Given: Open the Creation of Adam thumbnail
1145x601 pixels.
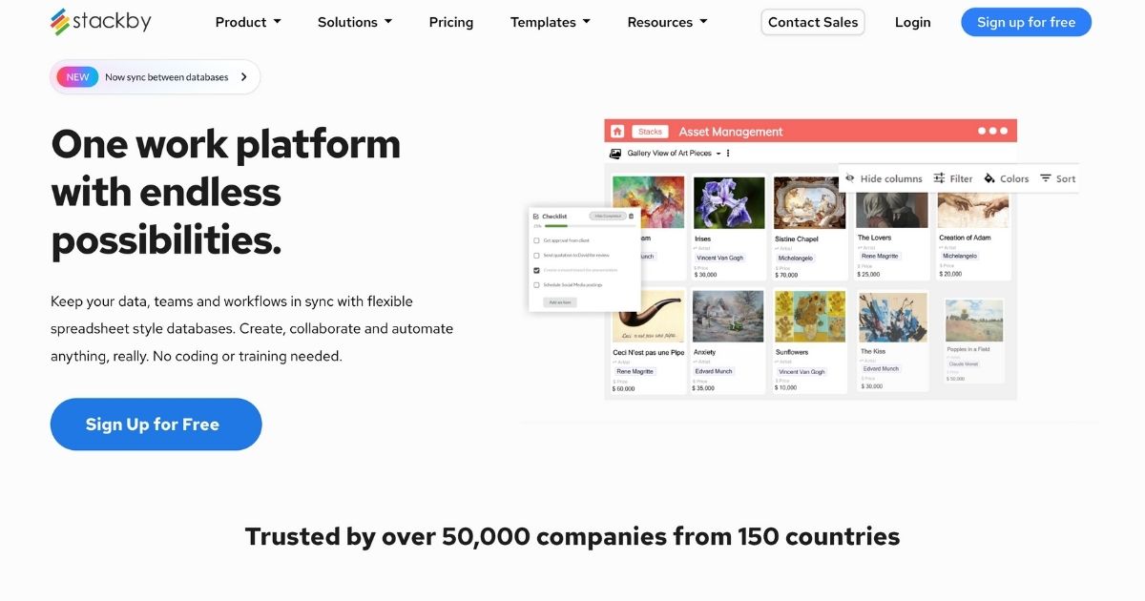Looking at the screenshot, I should pos(973,209).
